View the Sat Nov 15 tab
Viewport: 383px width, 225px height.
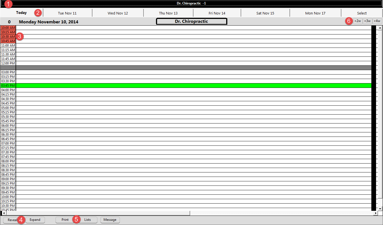[x=265, y=13]
